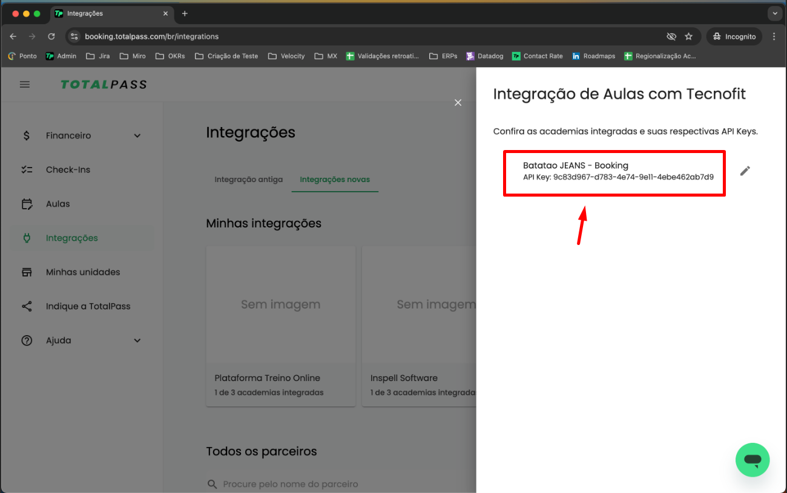
Task: Click the browser forward arrow
Action: [32, 36]
